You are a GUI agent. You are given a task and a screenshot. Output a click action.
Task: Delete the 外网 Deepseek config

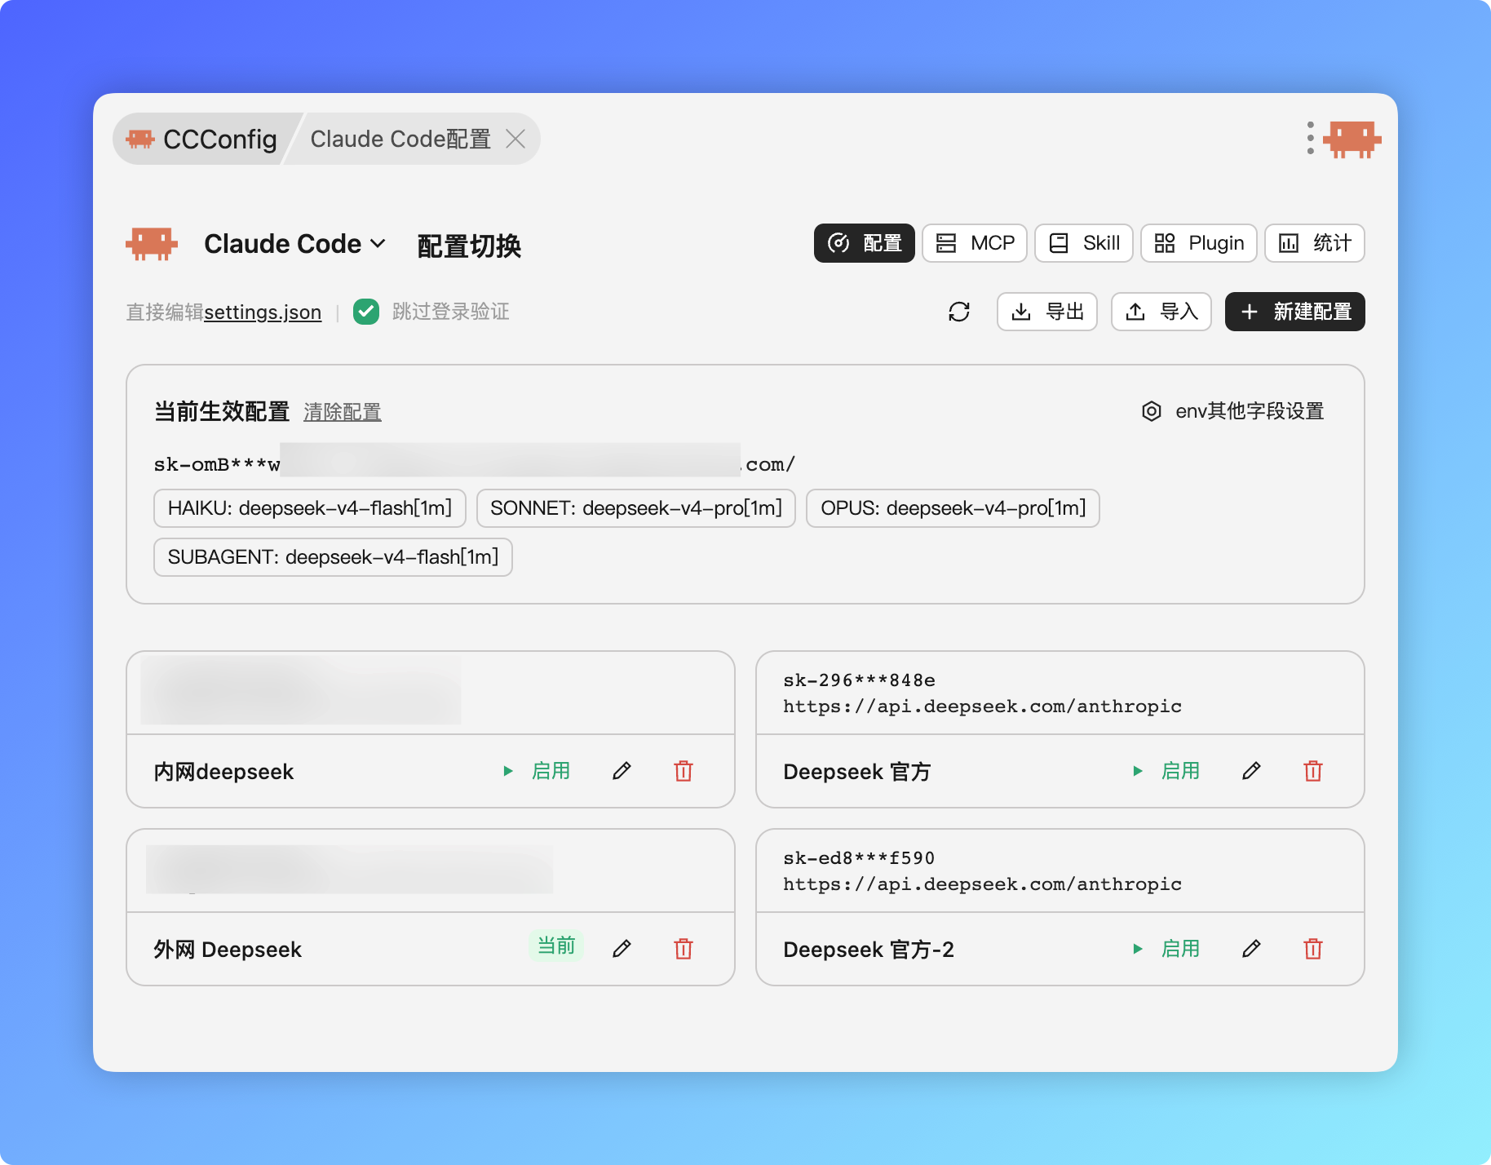(684, 949)
